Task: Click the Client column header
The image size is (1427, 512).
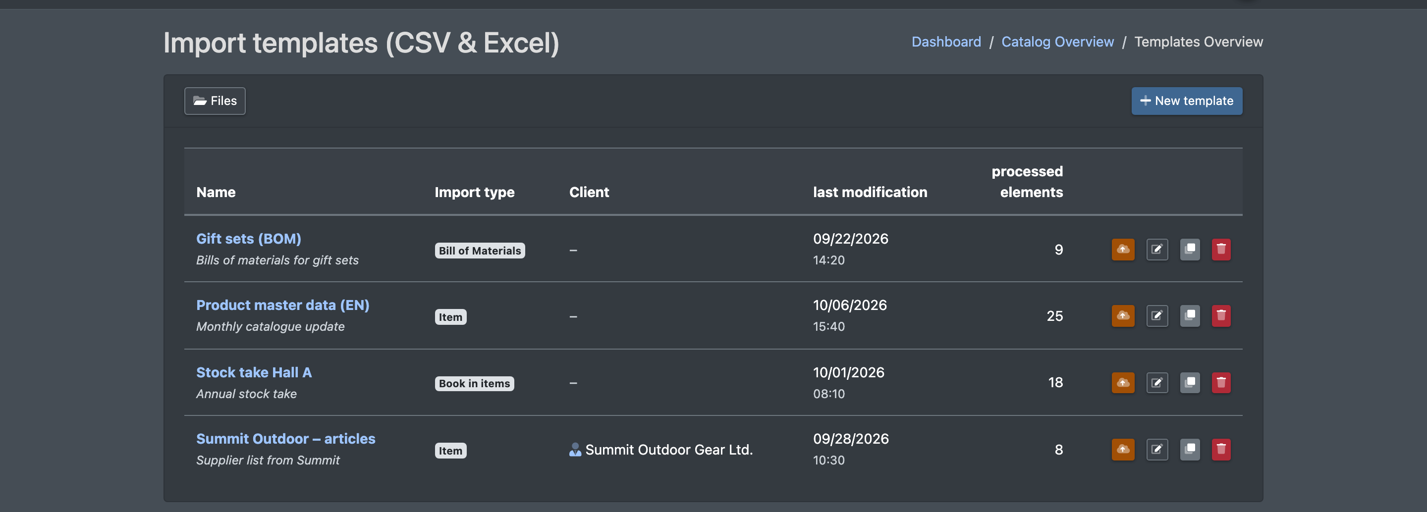Action: click(x=589, y=192)
